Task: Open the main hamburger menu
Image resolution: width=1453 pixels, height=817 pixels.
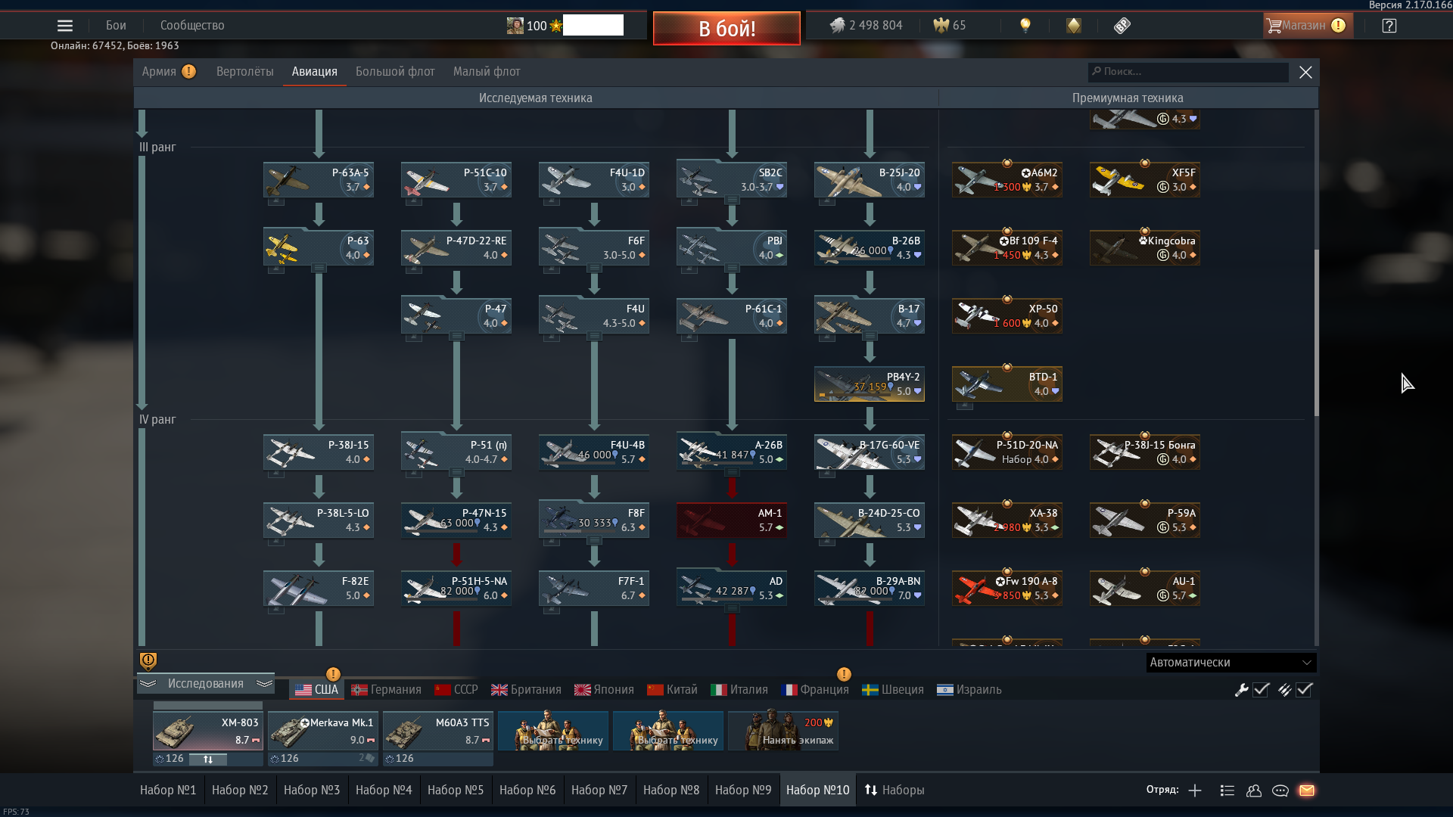Action: point(65,26)
